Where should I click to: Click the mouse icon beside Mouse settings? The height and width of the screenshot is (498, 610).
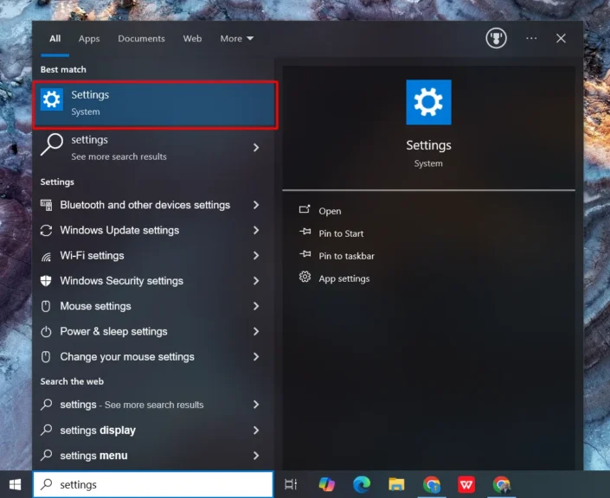click(46, 306)
